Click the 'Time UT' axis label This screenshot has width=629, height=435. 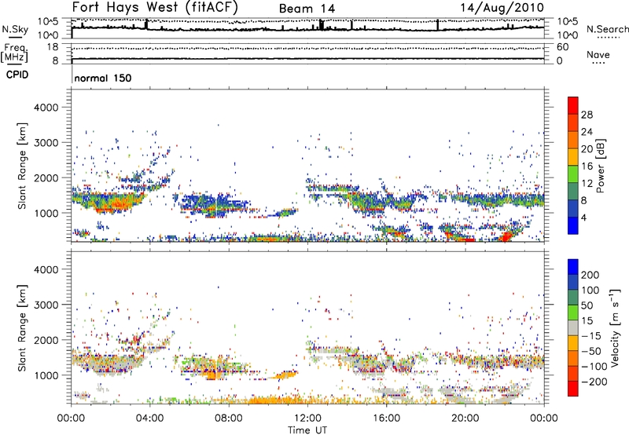pyautogui.click(x=307, y=430)
